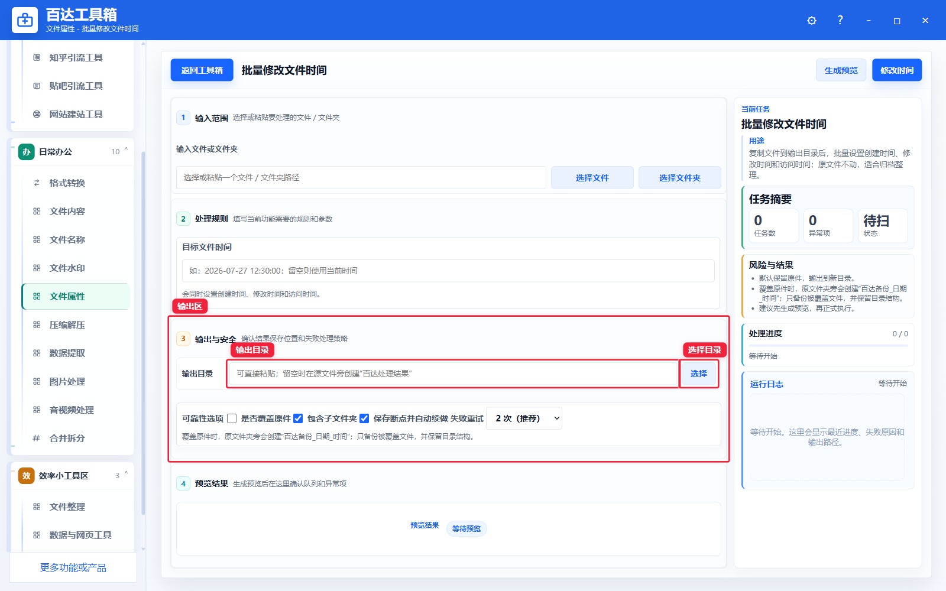The width and height of the screenshot is (946, 591).
Task: Click the 处理进度 progress bar
Action: pyautogui.click(x=828, y=345)
